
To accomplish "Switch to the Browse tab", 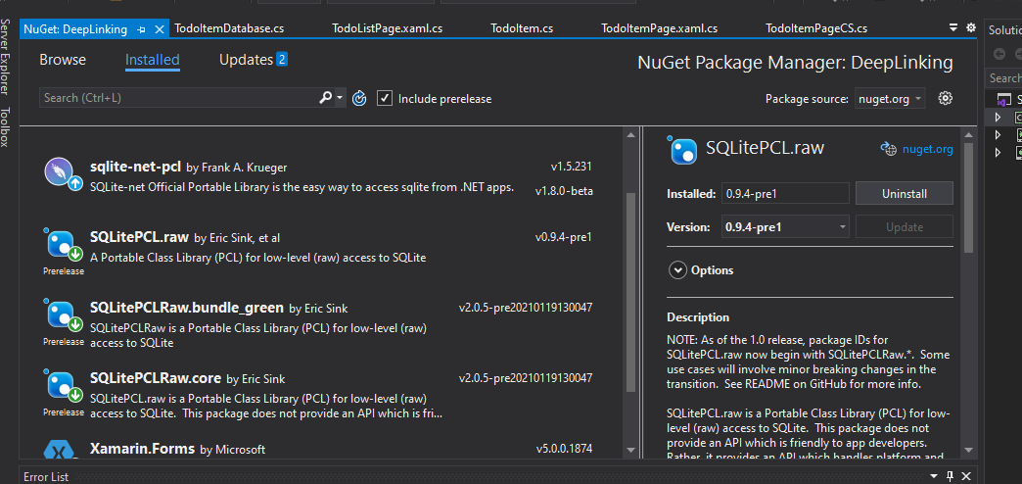I will click(x=63, y=60).
